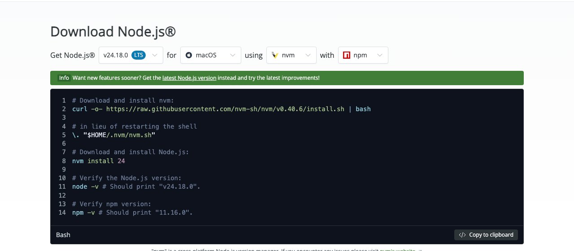
Task: Click the LTS badge in version selector
Action: (x=139, y=55)
